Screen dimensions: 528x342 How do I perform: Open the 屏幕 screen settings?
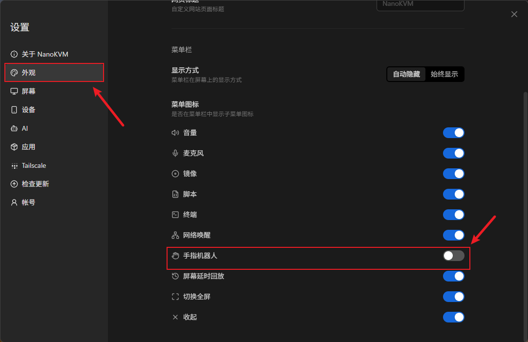tap(54, 91)
